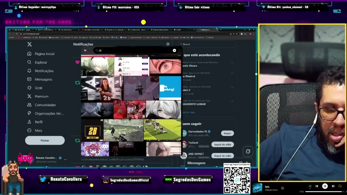Click the Kick SegredosDosGames label
Viewport: 347px width, 195px height.
[x=188, y=180]
